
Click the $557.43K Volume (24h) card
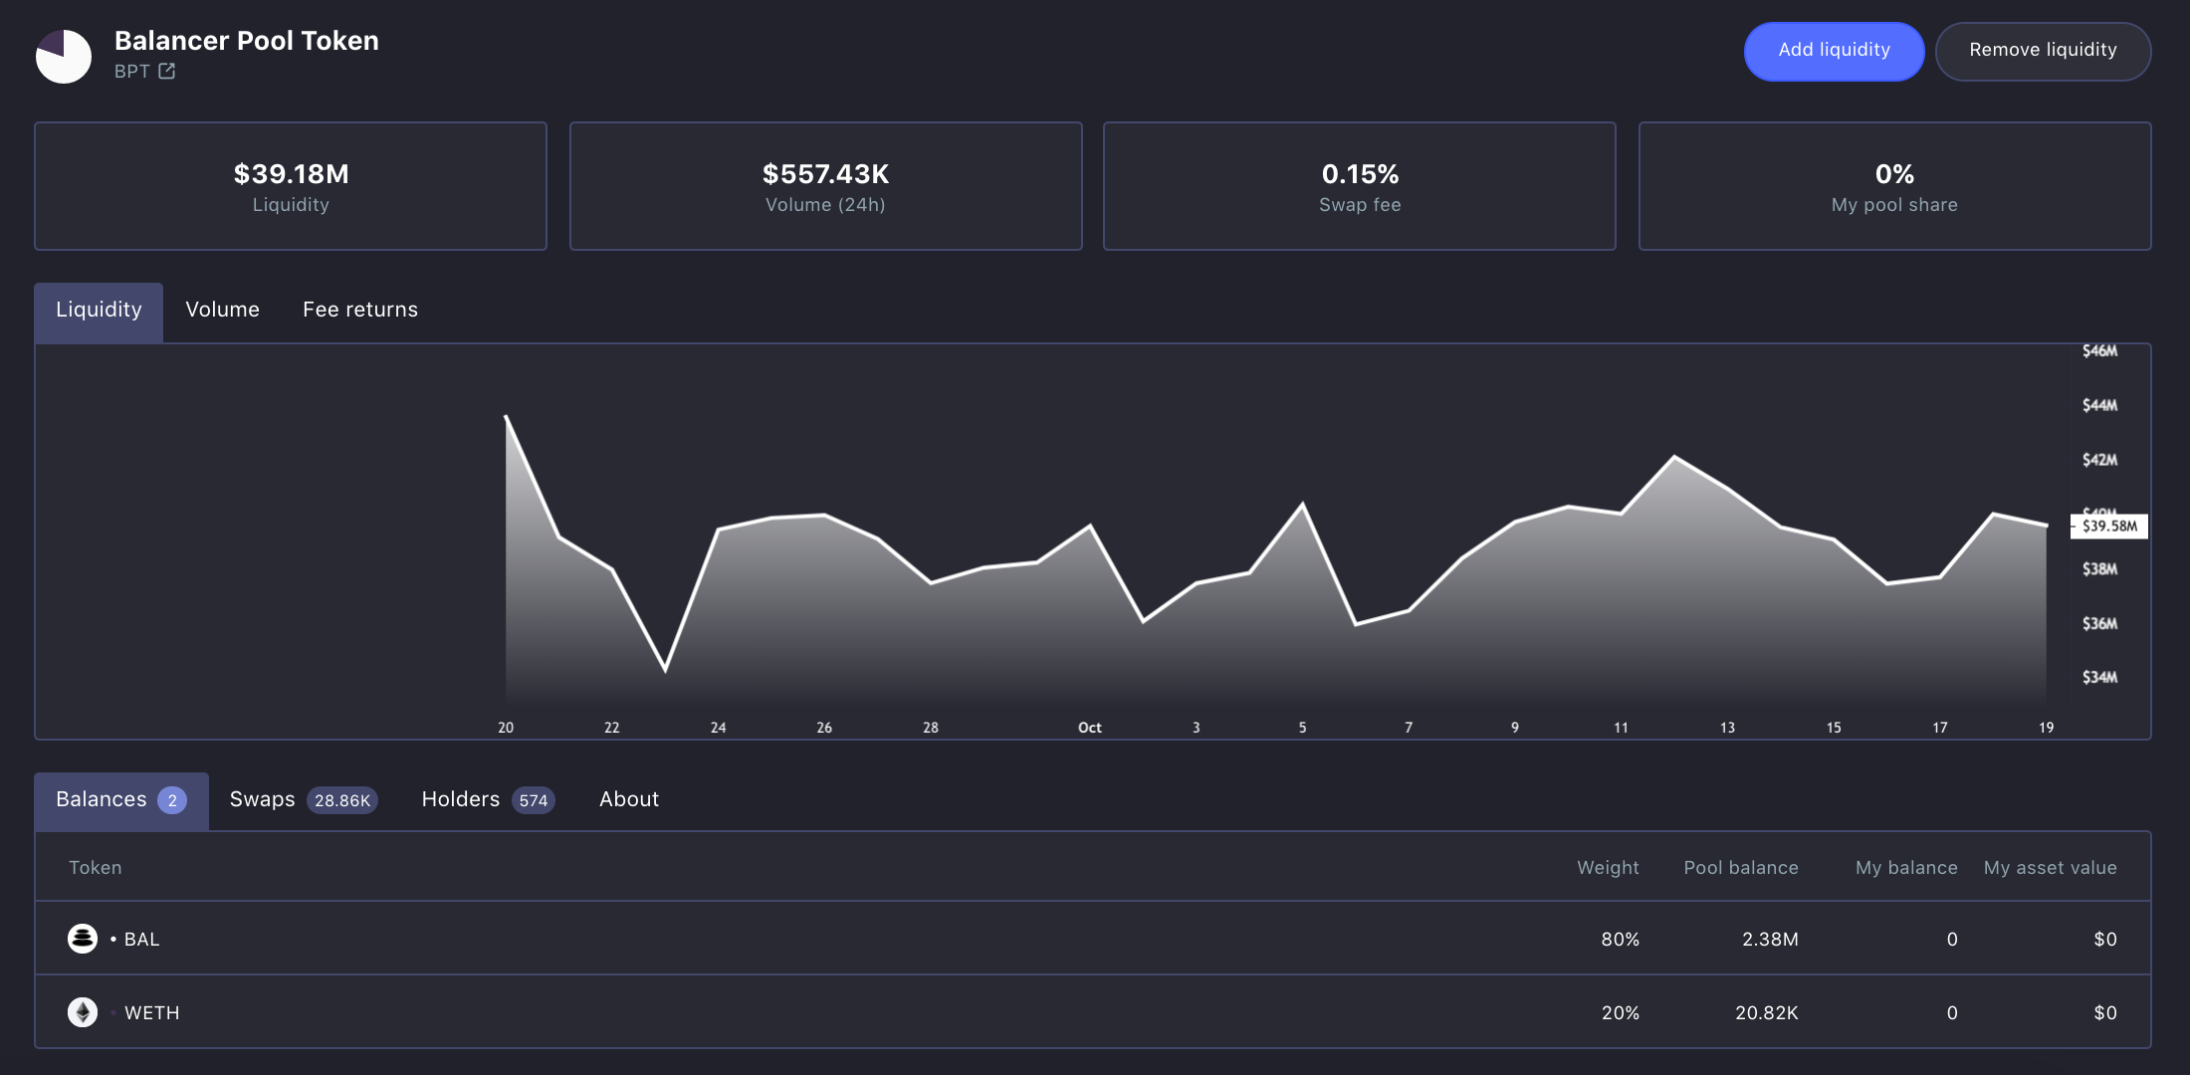(x=825, y=186)
